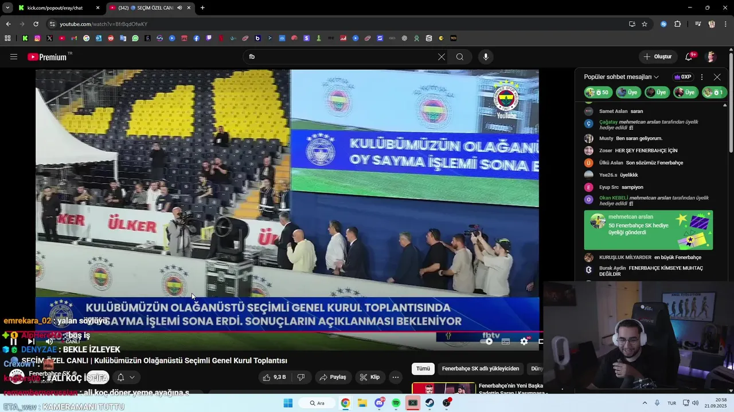Open YouTube account avatar menu
Viewport: 734px width, 412px height.
[x=711, y=57]
